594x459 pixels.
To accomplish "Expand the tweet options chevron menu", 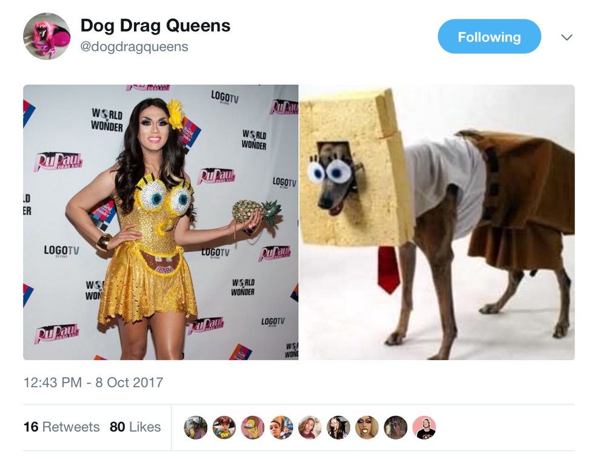I will click(x=566, y=37).
